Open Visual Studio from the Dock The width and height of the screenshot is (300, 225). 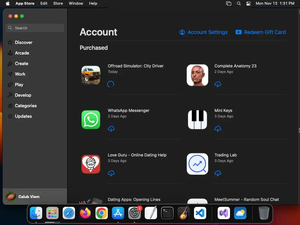(x=224, y=213)
